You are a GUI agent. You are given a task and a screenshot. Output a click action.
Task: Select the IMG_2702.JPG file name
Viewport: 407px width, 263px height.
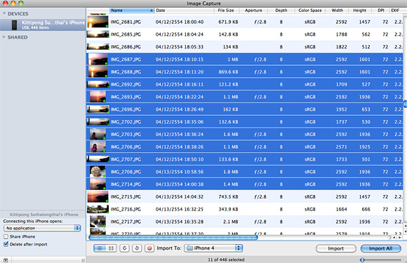[126, 122]
